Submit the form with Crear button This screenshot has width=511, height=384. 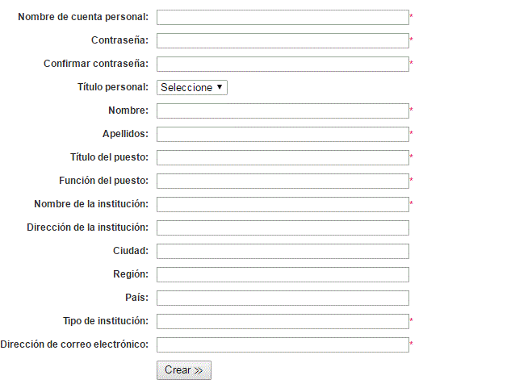(184, 370)
